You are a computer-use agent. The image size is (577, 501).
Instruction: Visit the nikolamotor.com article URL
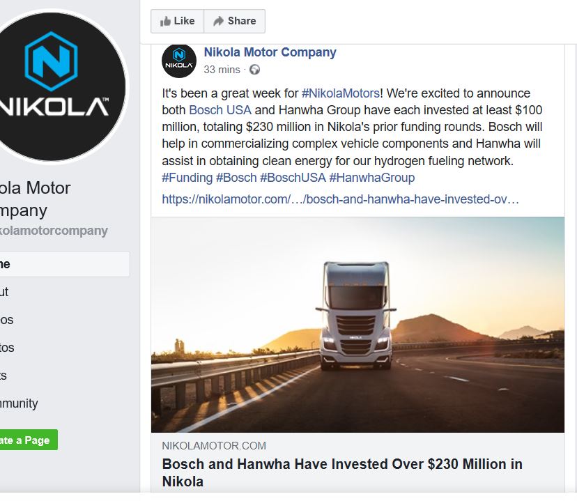coord(340,199)
